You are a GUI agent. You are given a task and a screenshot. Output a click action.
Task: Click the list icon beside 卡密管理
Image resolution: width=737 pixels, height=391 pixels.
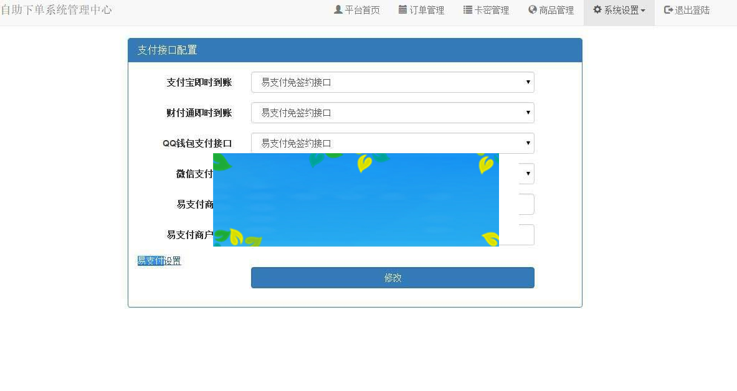(x=467, y=9)
